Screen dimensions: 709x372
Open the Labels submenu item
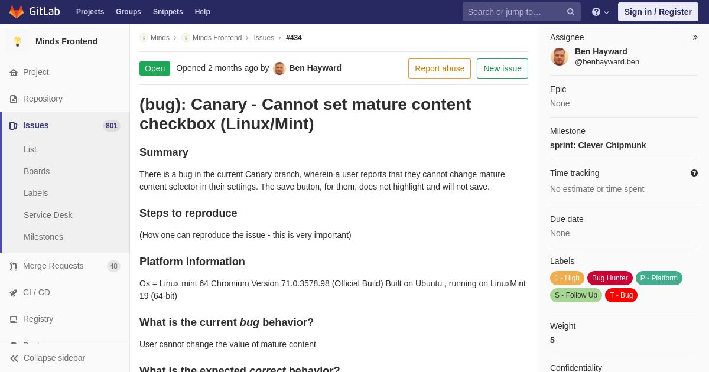[x=35, y=193]
